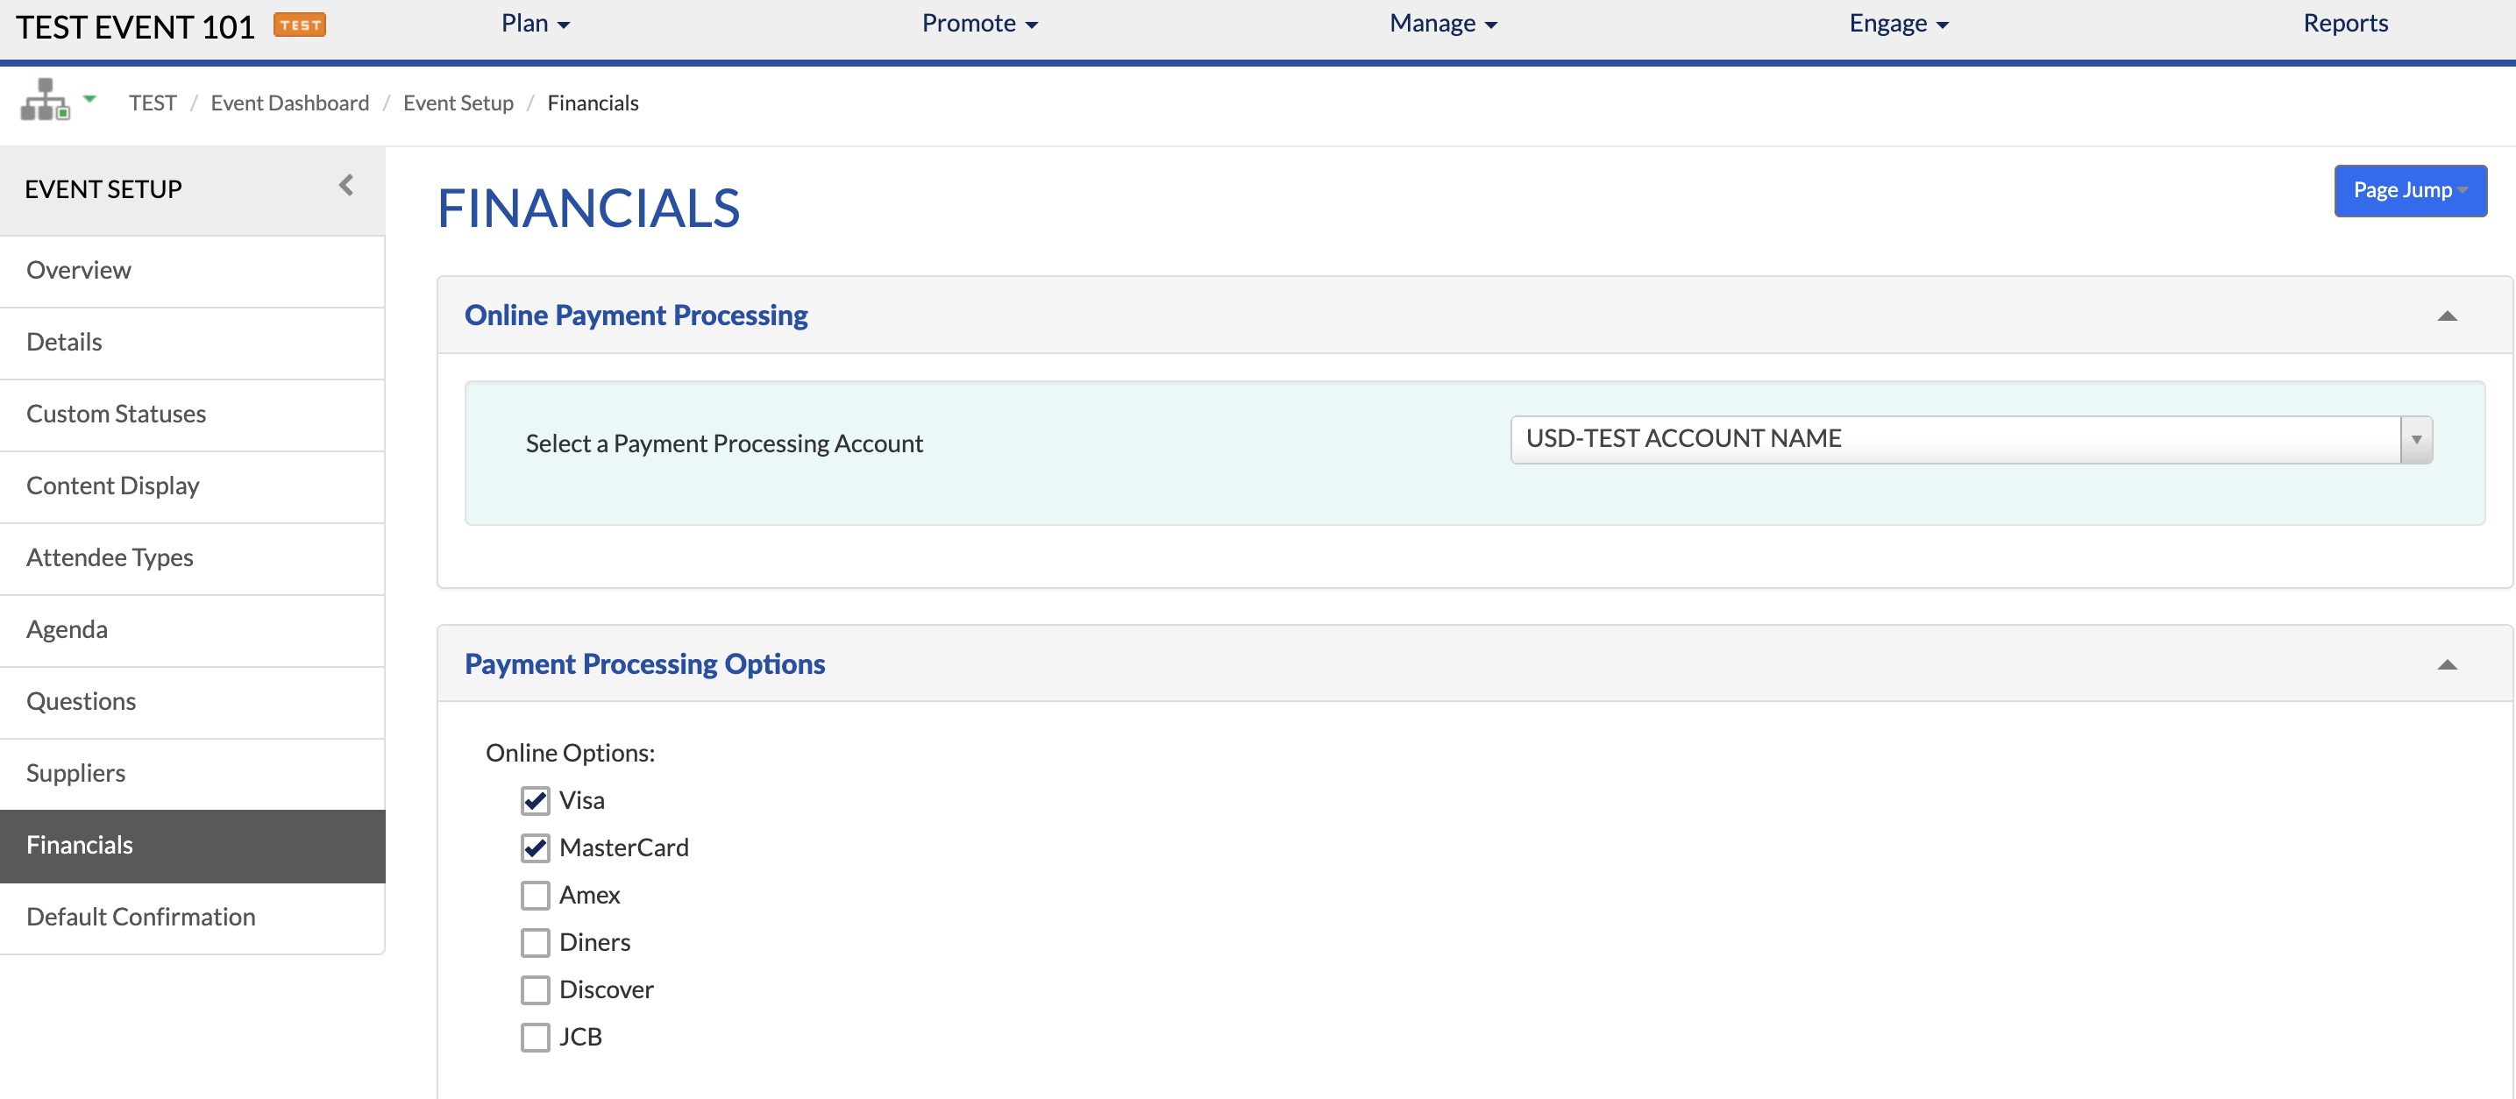Open Overview in Event Setup sidebar
2516x1099 pixels.
click(x=192, y=270)
